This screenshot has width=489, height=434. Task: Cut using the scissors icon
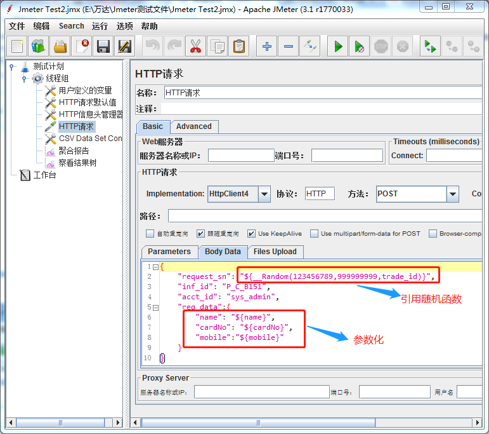195,46
